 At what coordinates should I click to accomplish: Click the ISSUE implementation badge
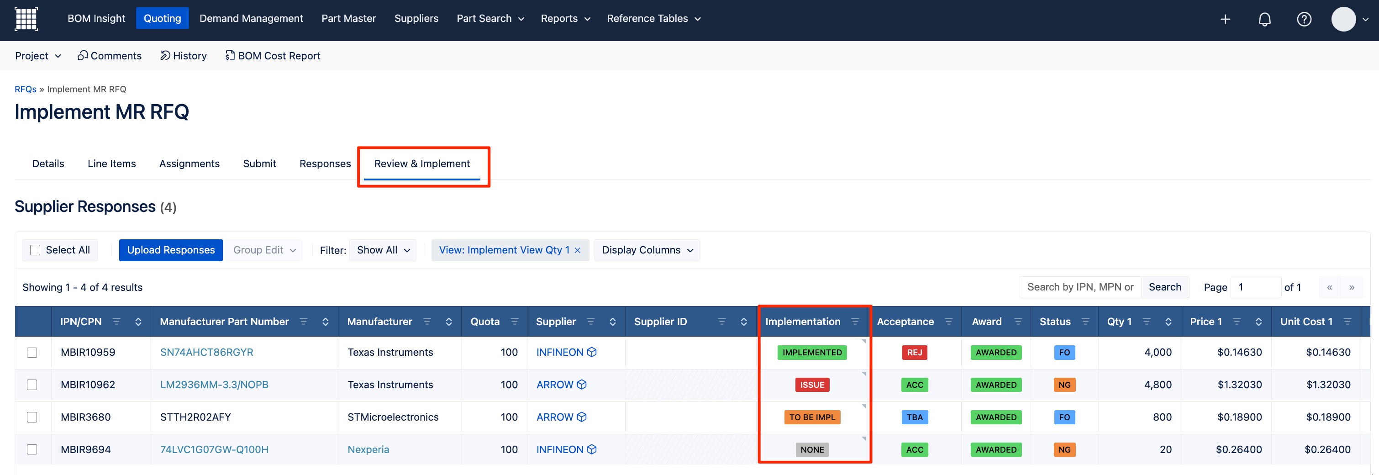point(812,385)
